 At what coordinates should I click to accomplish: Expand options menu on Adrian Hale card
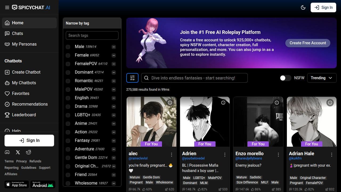[x=332, y=155]
